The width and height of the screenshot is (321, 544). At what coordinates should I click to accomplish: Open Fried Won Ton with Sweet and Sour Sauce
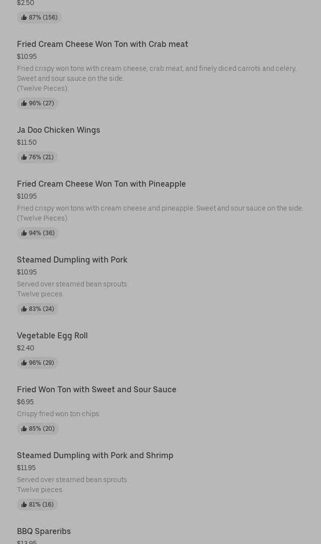(96, 390)
